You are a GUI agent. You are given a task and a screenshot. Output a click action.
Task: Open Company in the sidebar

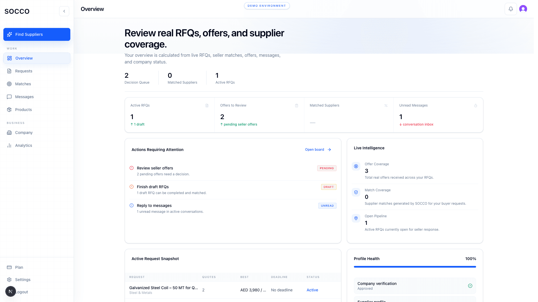point(37,133)
